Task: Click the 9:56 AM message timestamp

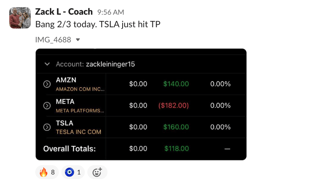Action: pyautogui.click(x=110, y=13)
